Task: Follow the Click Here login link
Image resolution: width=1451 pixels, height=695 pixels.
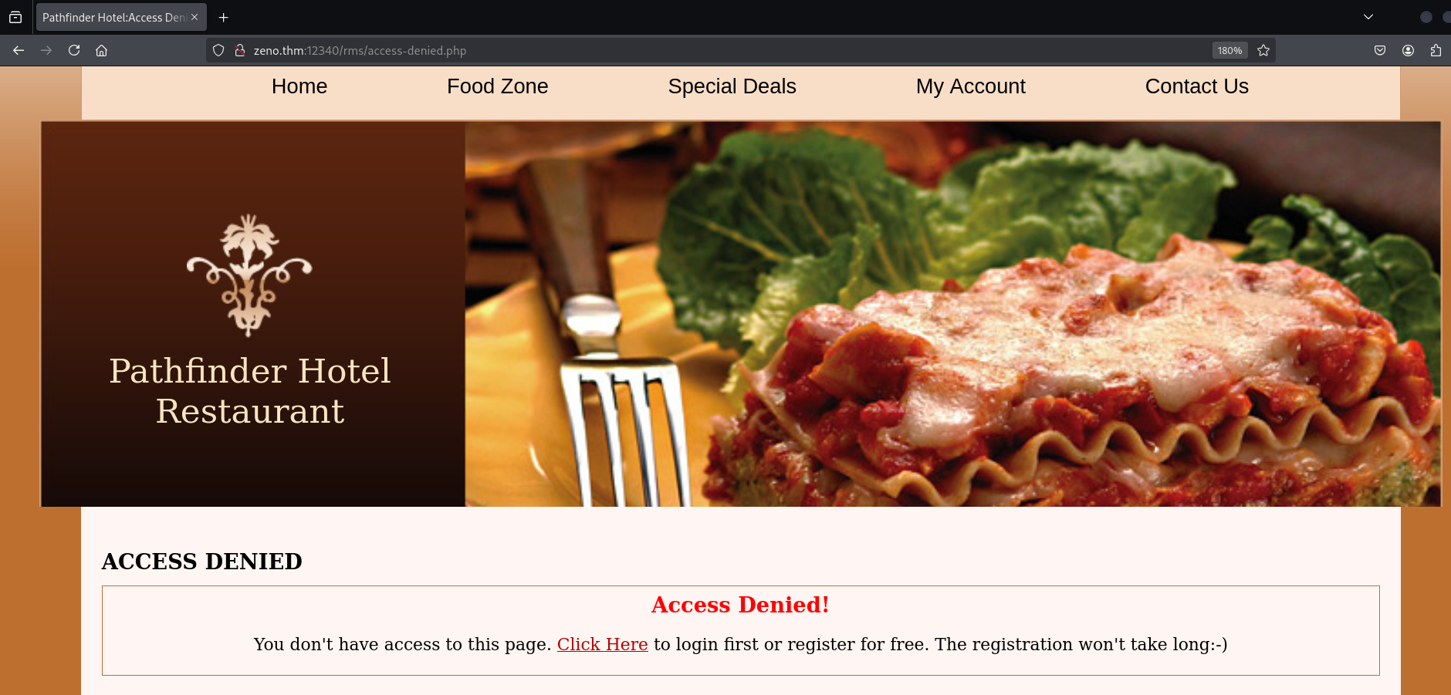Action: point(603,644)
